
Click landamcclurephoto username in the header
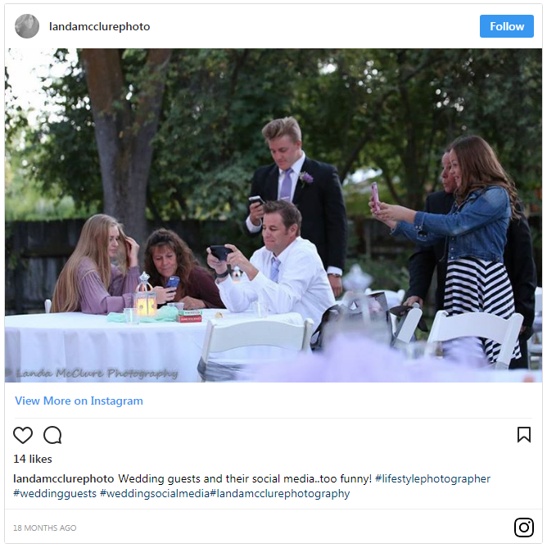point(99,26)
